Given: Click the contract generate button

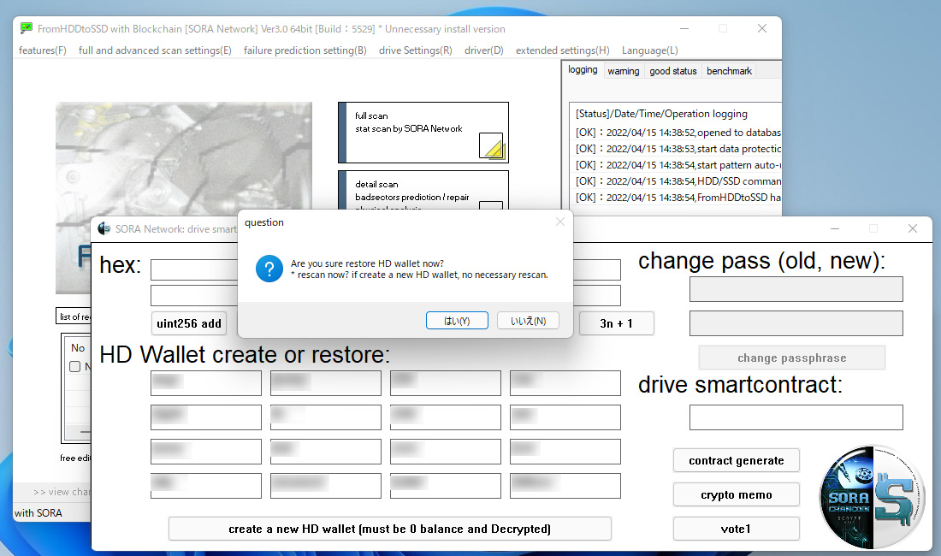Looking at the screenshot, I should tap(737, 461).
